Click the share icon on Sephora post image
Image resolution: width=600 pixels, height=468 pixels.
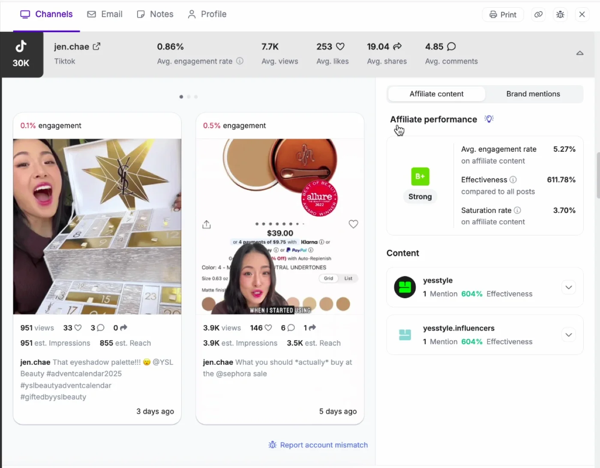point(207,224)
